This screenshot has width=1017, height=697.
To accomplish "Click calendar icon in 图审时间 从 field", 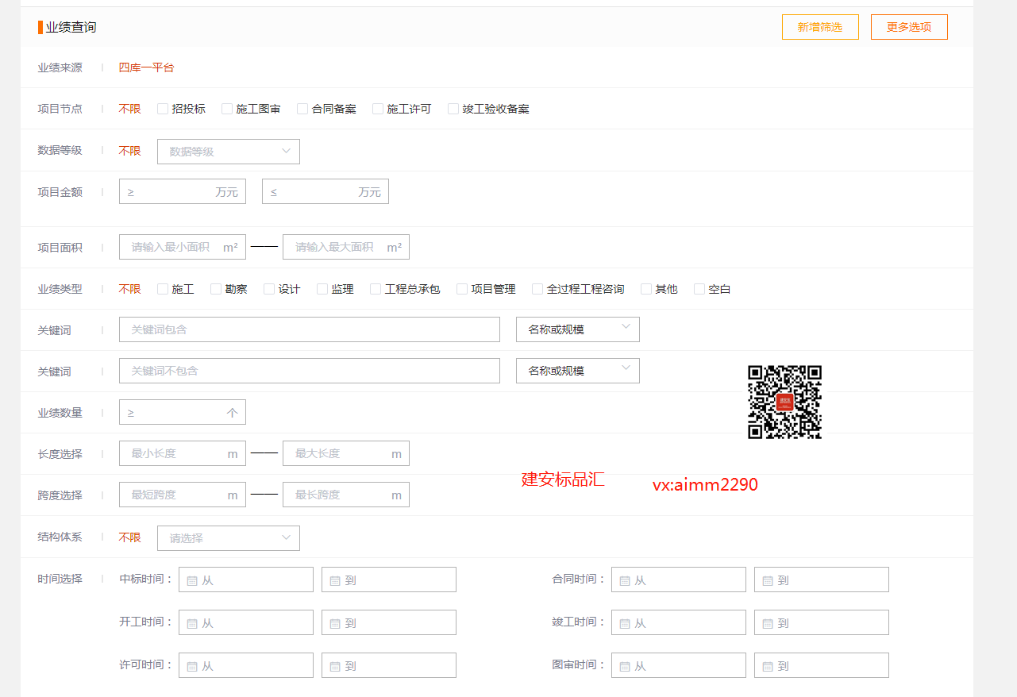I will (x=624, y=666).
